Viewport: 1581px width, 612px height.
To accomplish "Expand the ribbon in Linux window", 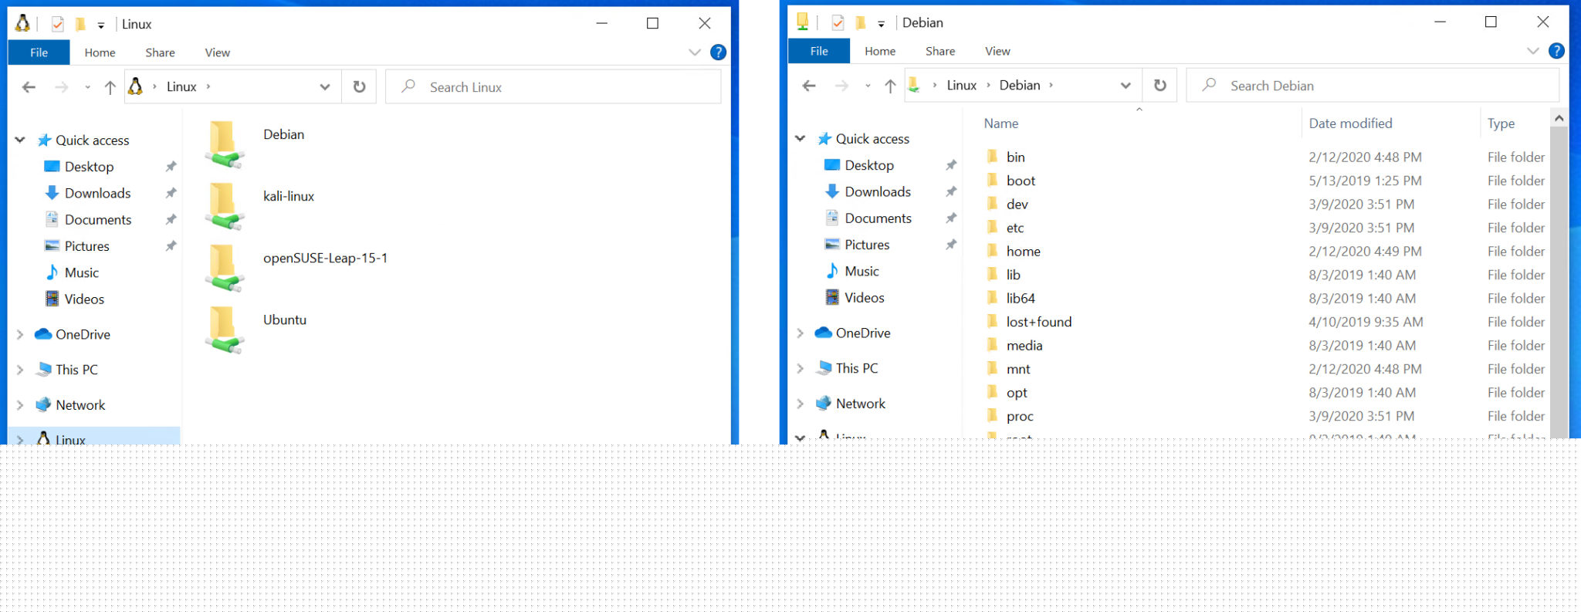I will tap(695, 52).
